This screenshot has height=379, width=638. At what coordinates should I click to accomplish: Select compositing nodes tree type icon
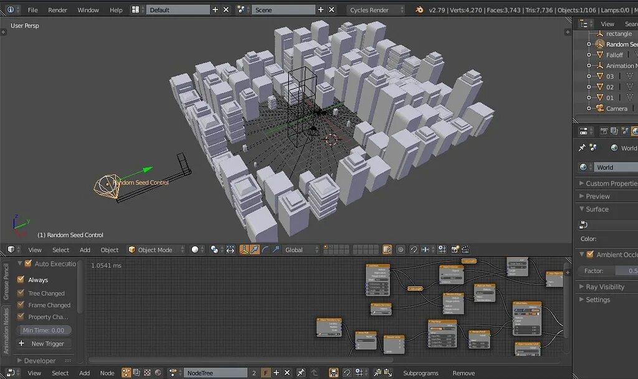click(136, 373)
